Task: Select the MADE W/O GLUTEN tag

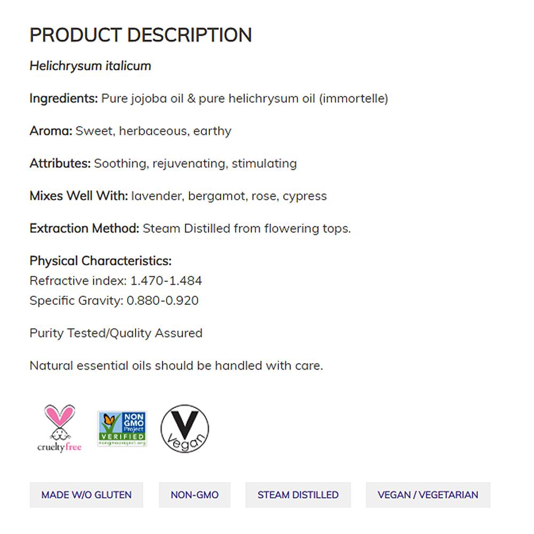Action: point(87,495)
